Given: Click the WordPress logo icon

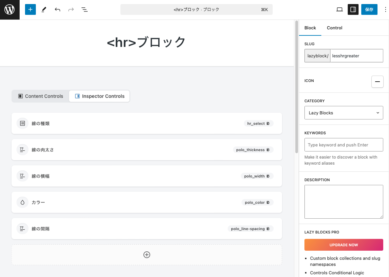Looking at the screenshot, I should point(9,9).
